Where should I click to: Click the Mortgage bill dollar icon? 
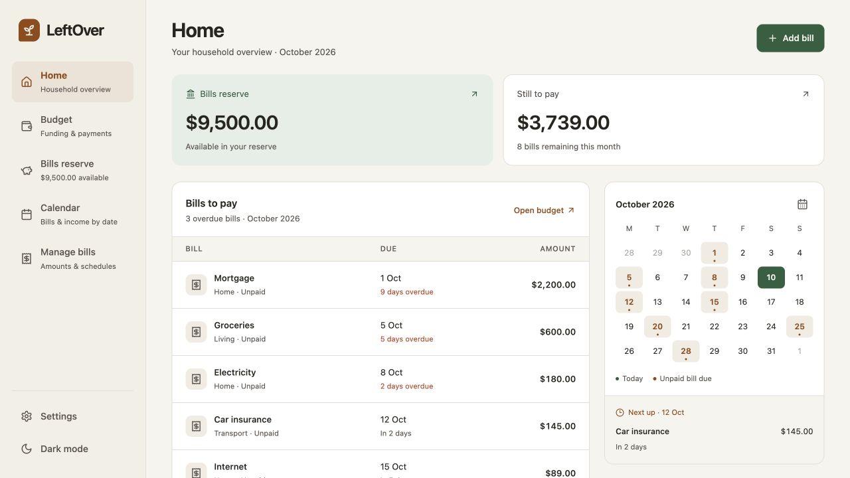[x=196, y=285]
